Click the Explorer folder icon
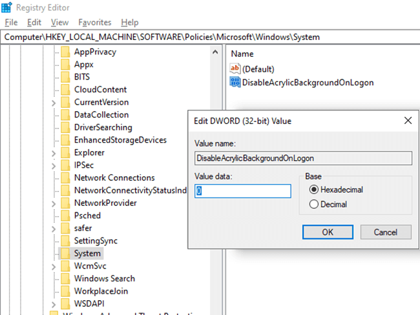Image resolution: width=420 pixels, height=315 pixels. pos(65,152)
